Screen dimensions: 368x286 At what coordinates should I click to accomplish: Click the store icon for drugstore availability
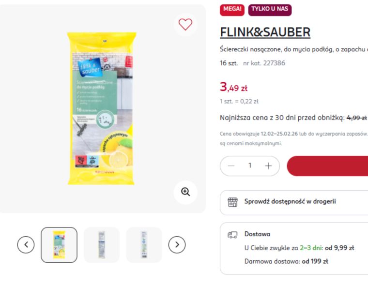[x=232, y=202]
